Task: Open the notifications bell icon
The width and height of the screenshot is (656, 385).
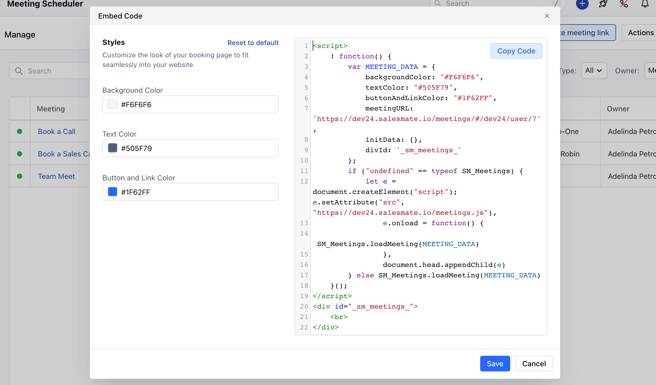Action: tap(645, 4)
